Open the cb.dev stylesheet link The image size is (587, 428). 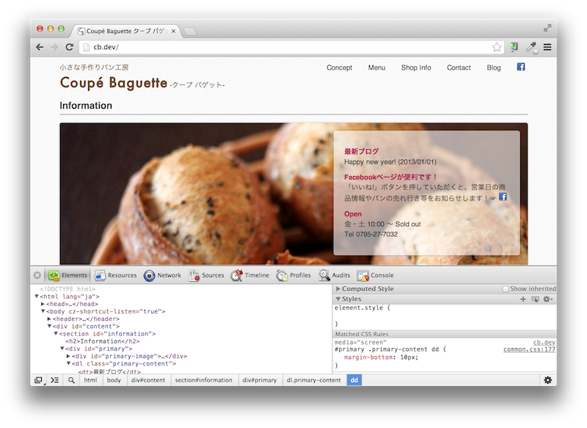point(544,342)
